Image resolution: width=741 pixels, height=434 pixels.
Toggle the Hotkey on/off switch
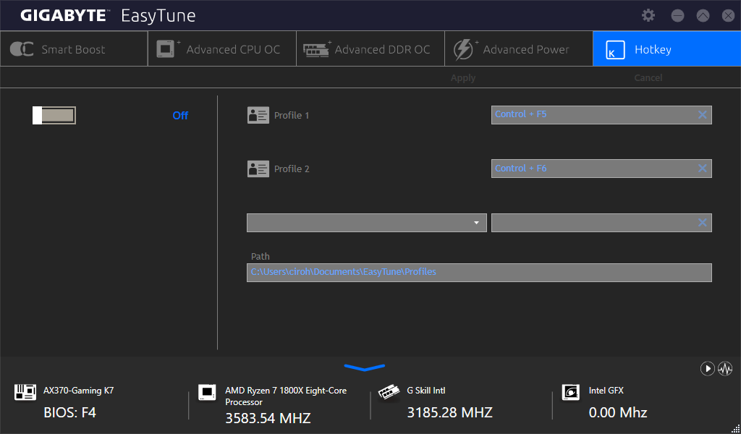54,116
